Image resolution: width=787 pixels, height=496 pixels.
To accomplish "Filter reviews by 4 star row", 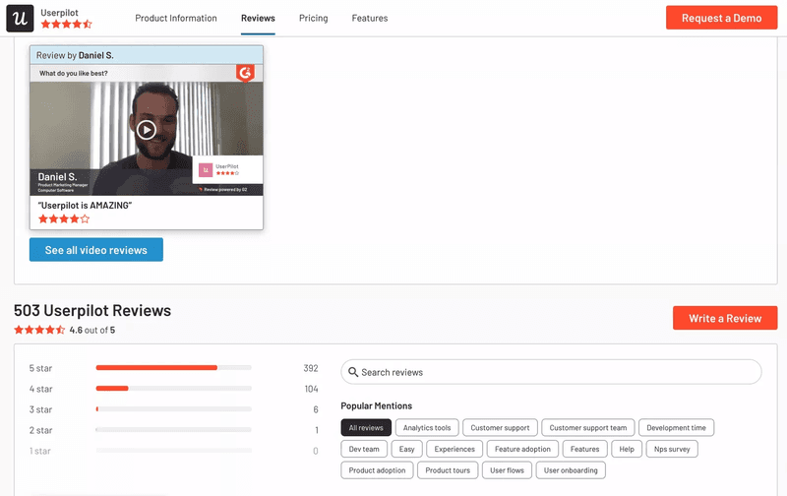I will point(173,389).
